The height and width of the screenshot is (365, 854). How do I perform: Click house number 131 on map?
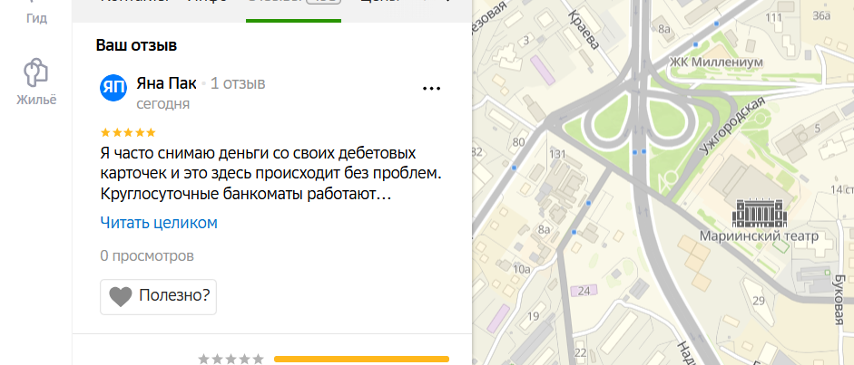click(x=558, y=153)
